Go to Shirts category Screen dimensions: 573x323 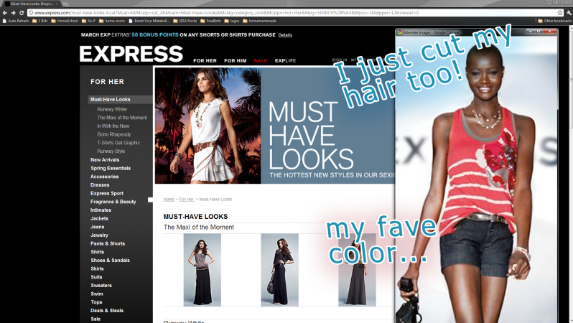click(x=97, y=252)
